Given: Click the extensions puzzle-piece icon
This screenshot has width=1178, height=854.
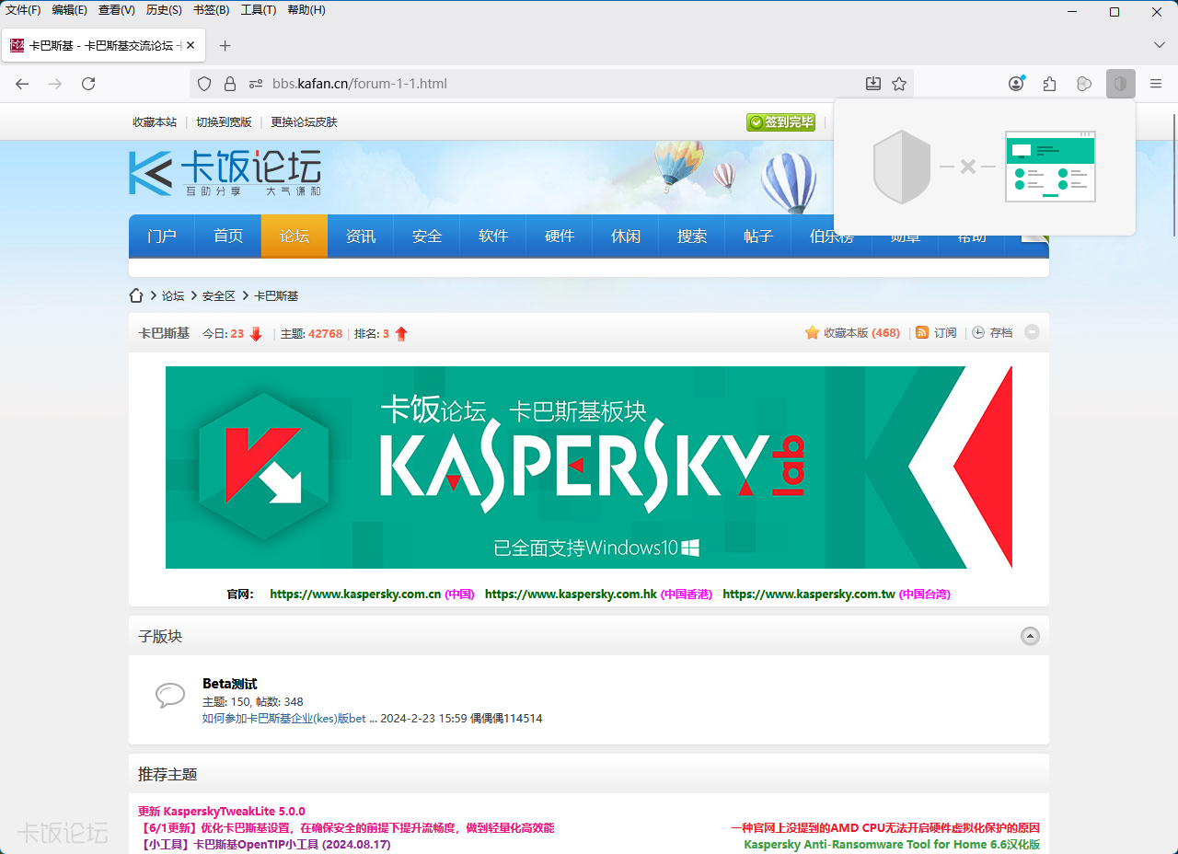Looking at the screenshot, I should [x=1049, y=84].
